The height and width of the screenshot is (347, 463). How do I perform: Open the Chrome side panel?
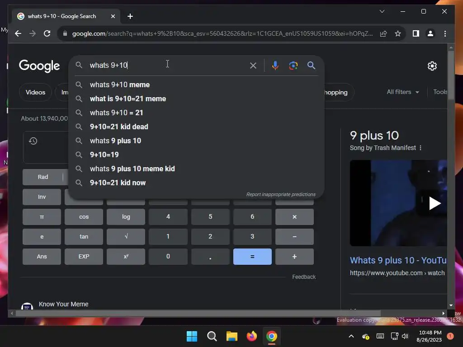pyautogui.click(x=416, y=33)
